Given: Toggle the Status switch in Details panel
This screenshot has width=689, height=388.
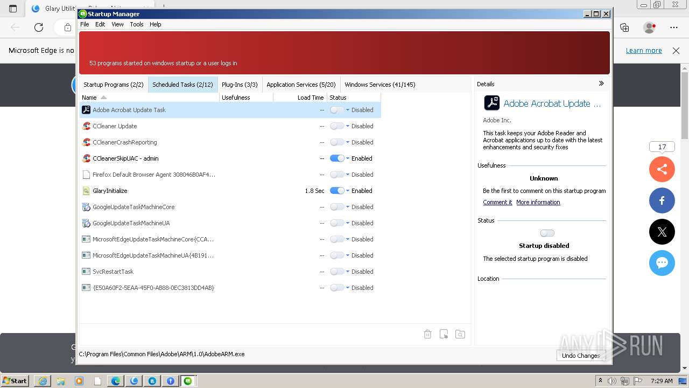Looking at the screenshot, I should pos(547,233).
